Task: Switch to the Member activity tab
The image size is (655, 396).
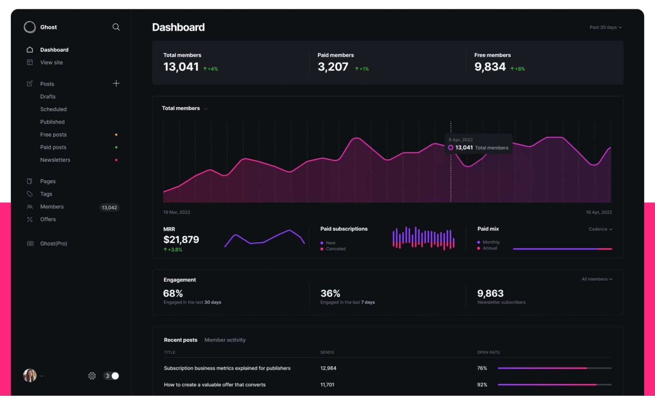Action: pyautogui.click(x=225, y=340)
